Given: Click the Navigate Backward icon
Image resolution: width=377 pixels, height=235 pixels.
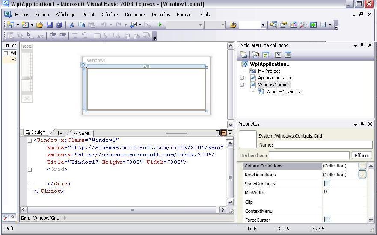Looking at the screenshot, I should 133,25.
